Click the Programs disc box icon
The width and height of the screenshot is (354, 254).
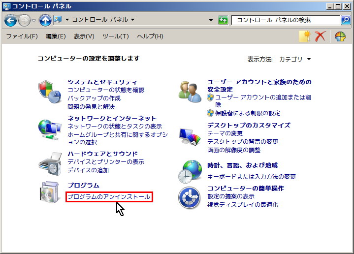pos(50,192)
